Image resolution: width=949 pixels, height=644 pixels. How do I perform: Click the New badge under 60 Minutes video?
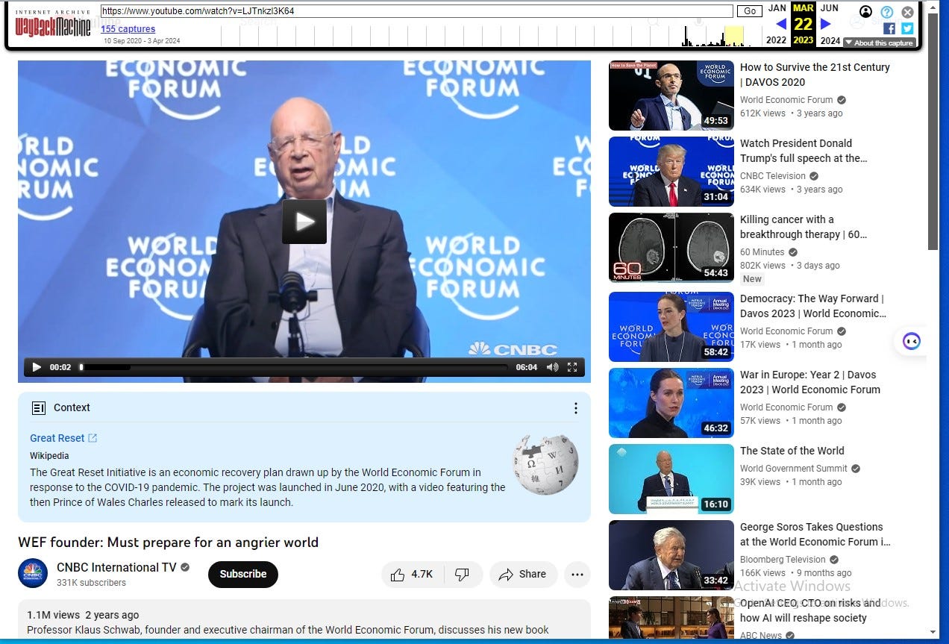[x=753, y=279]
